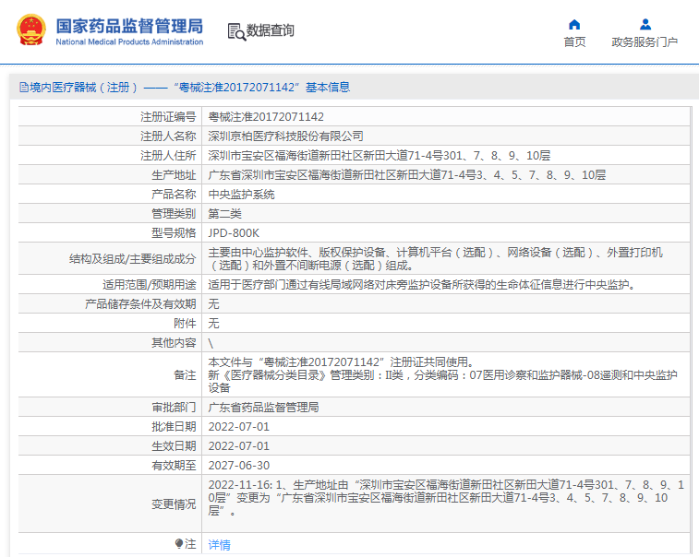Select model value JPD-800K

point(234,233)
